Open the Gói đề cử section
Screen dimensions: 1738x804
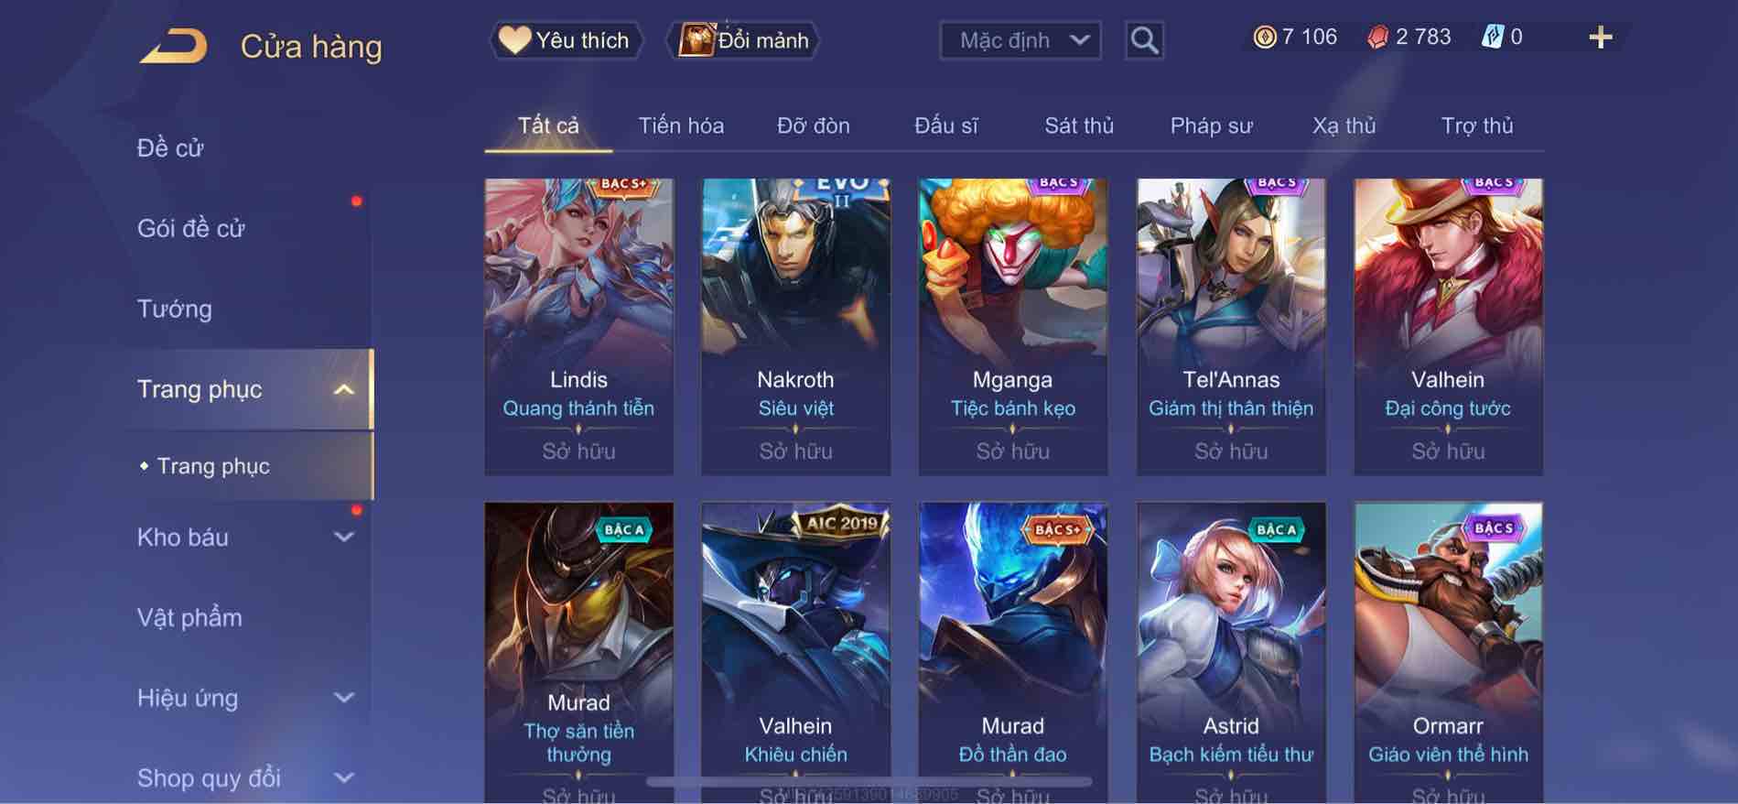pyautogui.click(x=191, y=228)
